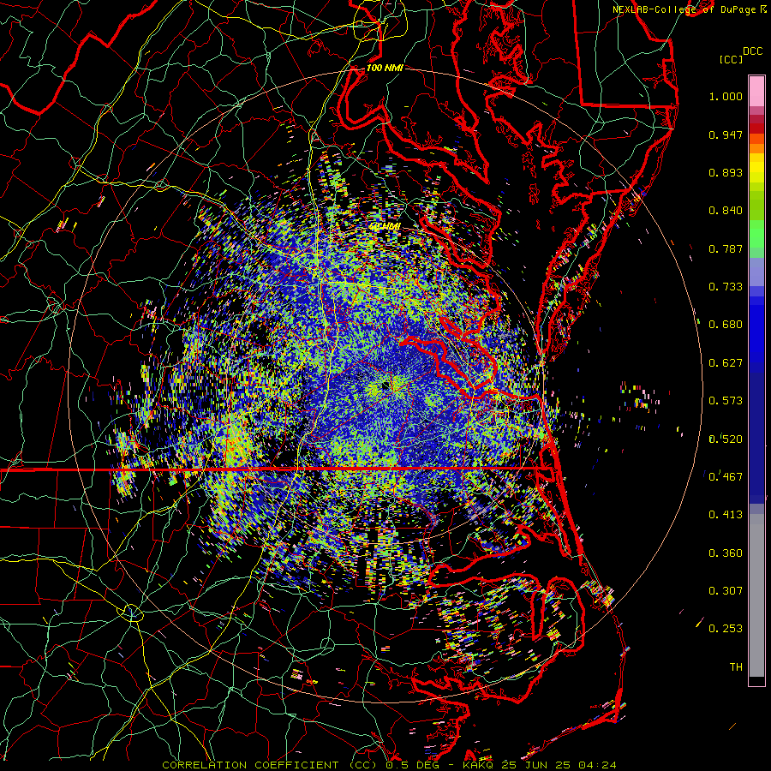The width and height of the screenshot is (771, 771).
Task: Click the pink top color bar segment
Action: [x=756, y=91]
